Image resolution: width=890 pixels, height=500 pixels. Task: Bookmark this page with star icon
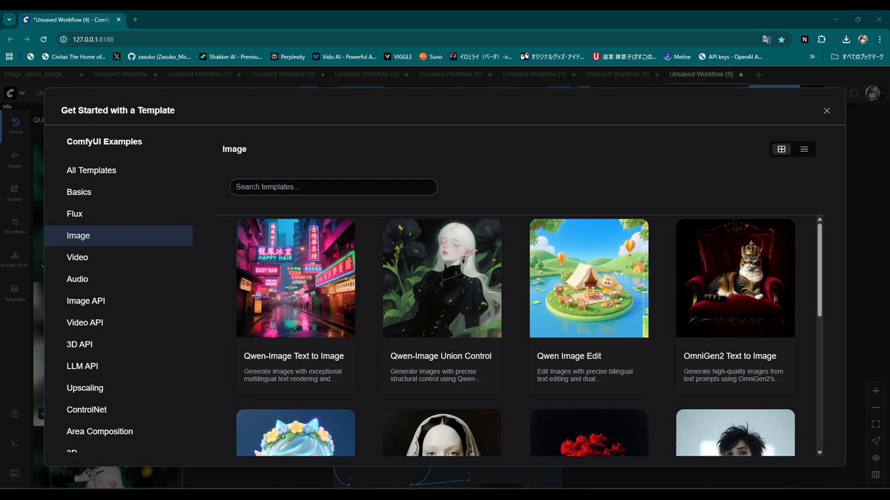click(782, 39)
